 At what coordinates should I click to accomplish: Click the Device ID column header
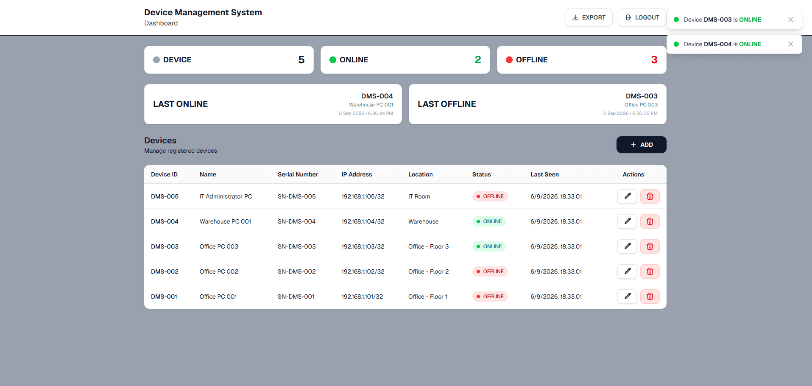click(164, 174)
